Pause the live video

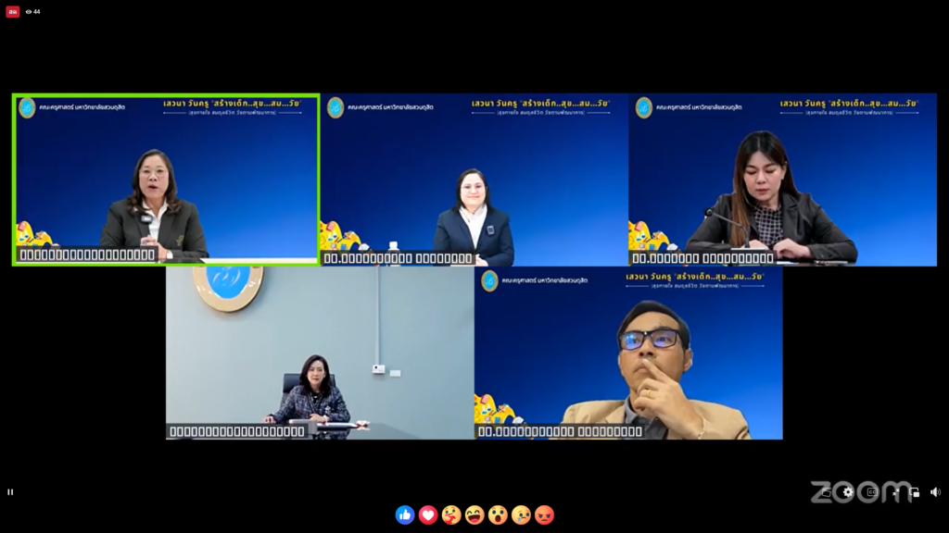(x=11, y=492)
